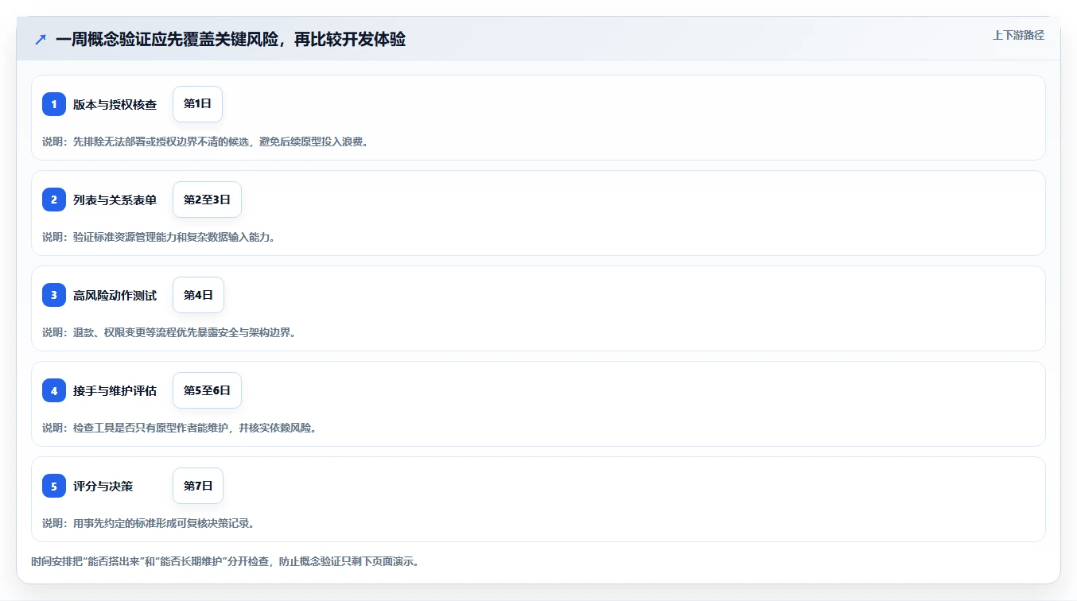The width and height of the screenshot is (1077, 601).
Task: Click the step title 版本与授权核查
Action: click(x=115, y=104)
